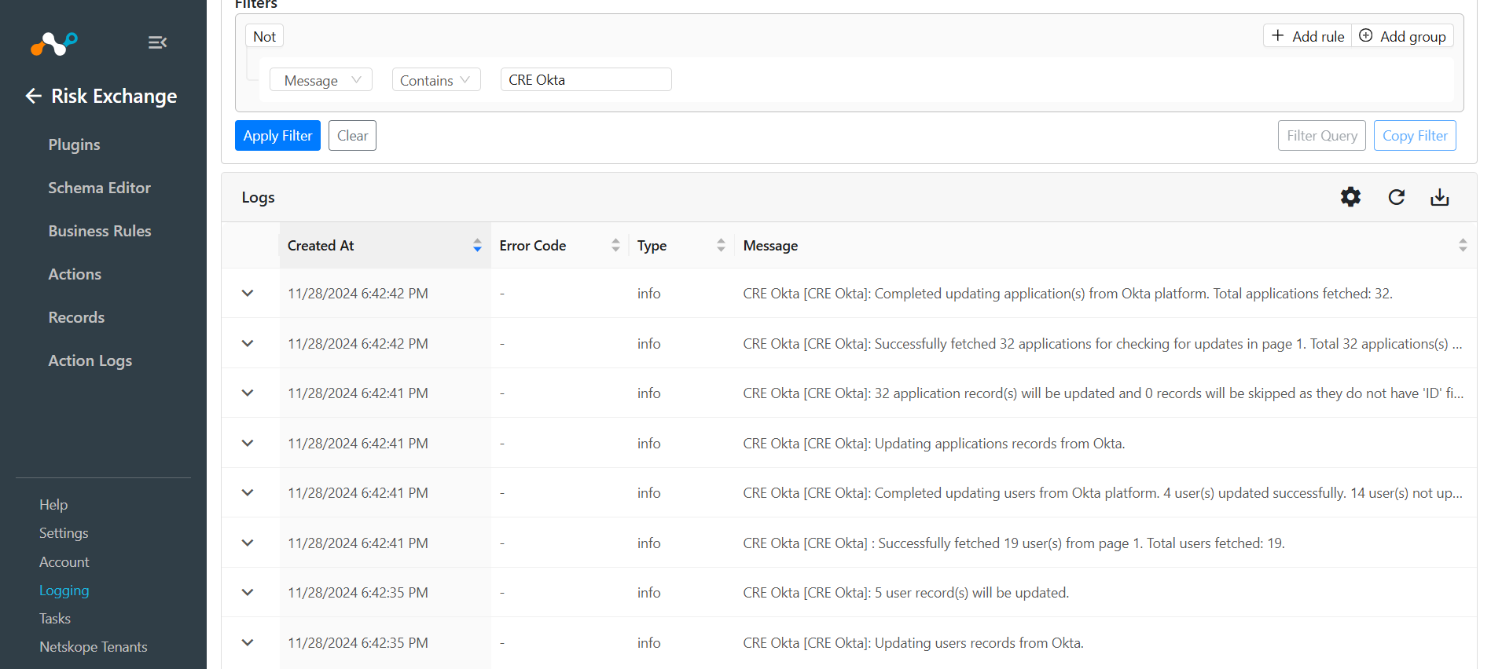Viewport: 1491px width, 669px height.
Task: Open the Logs table settings gear
Action: (x=1350, y=197)
